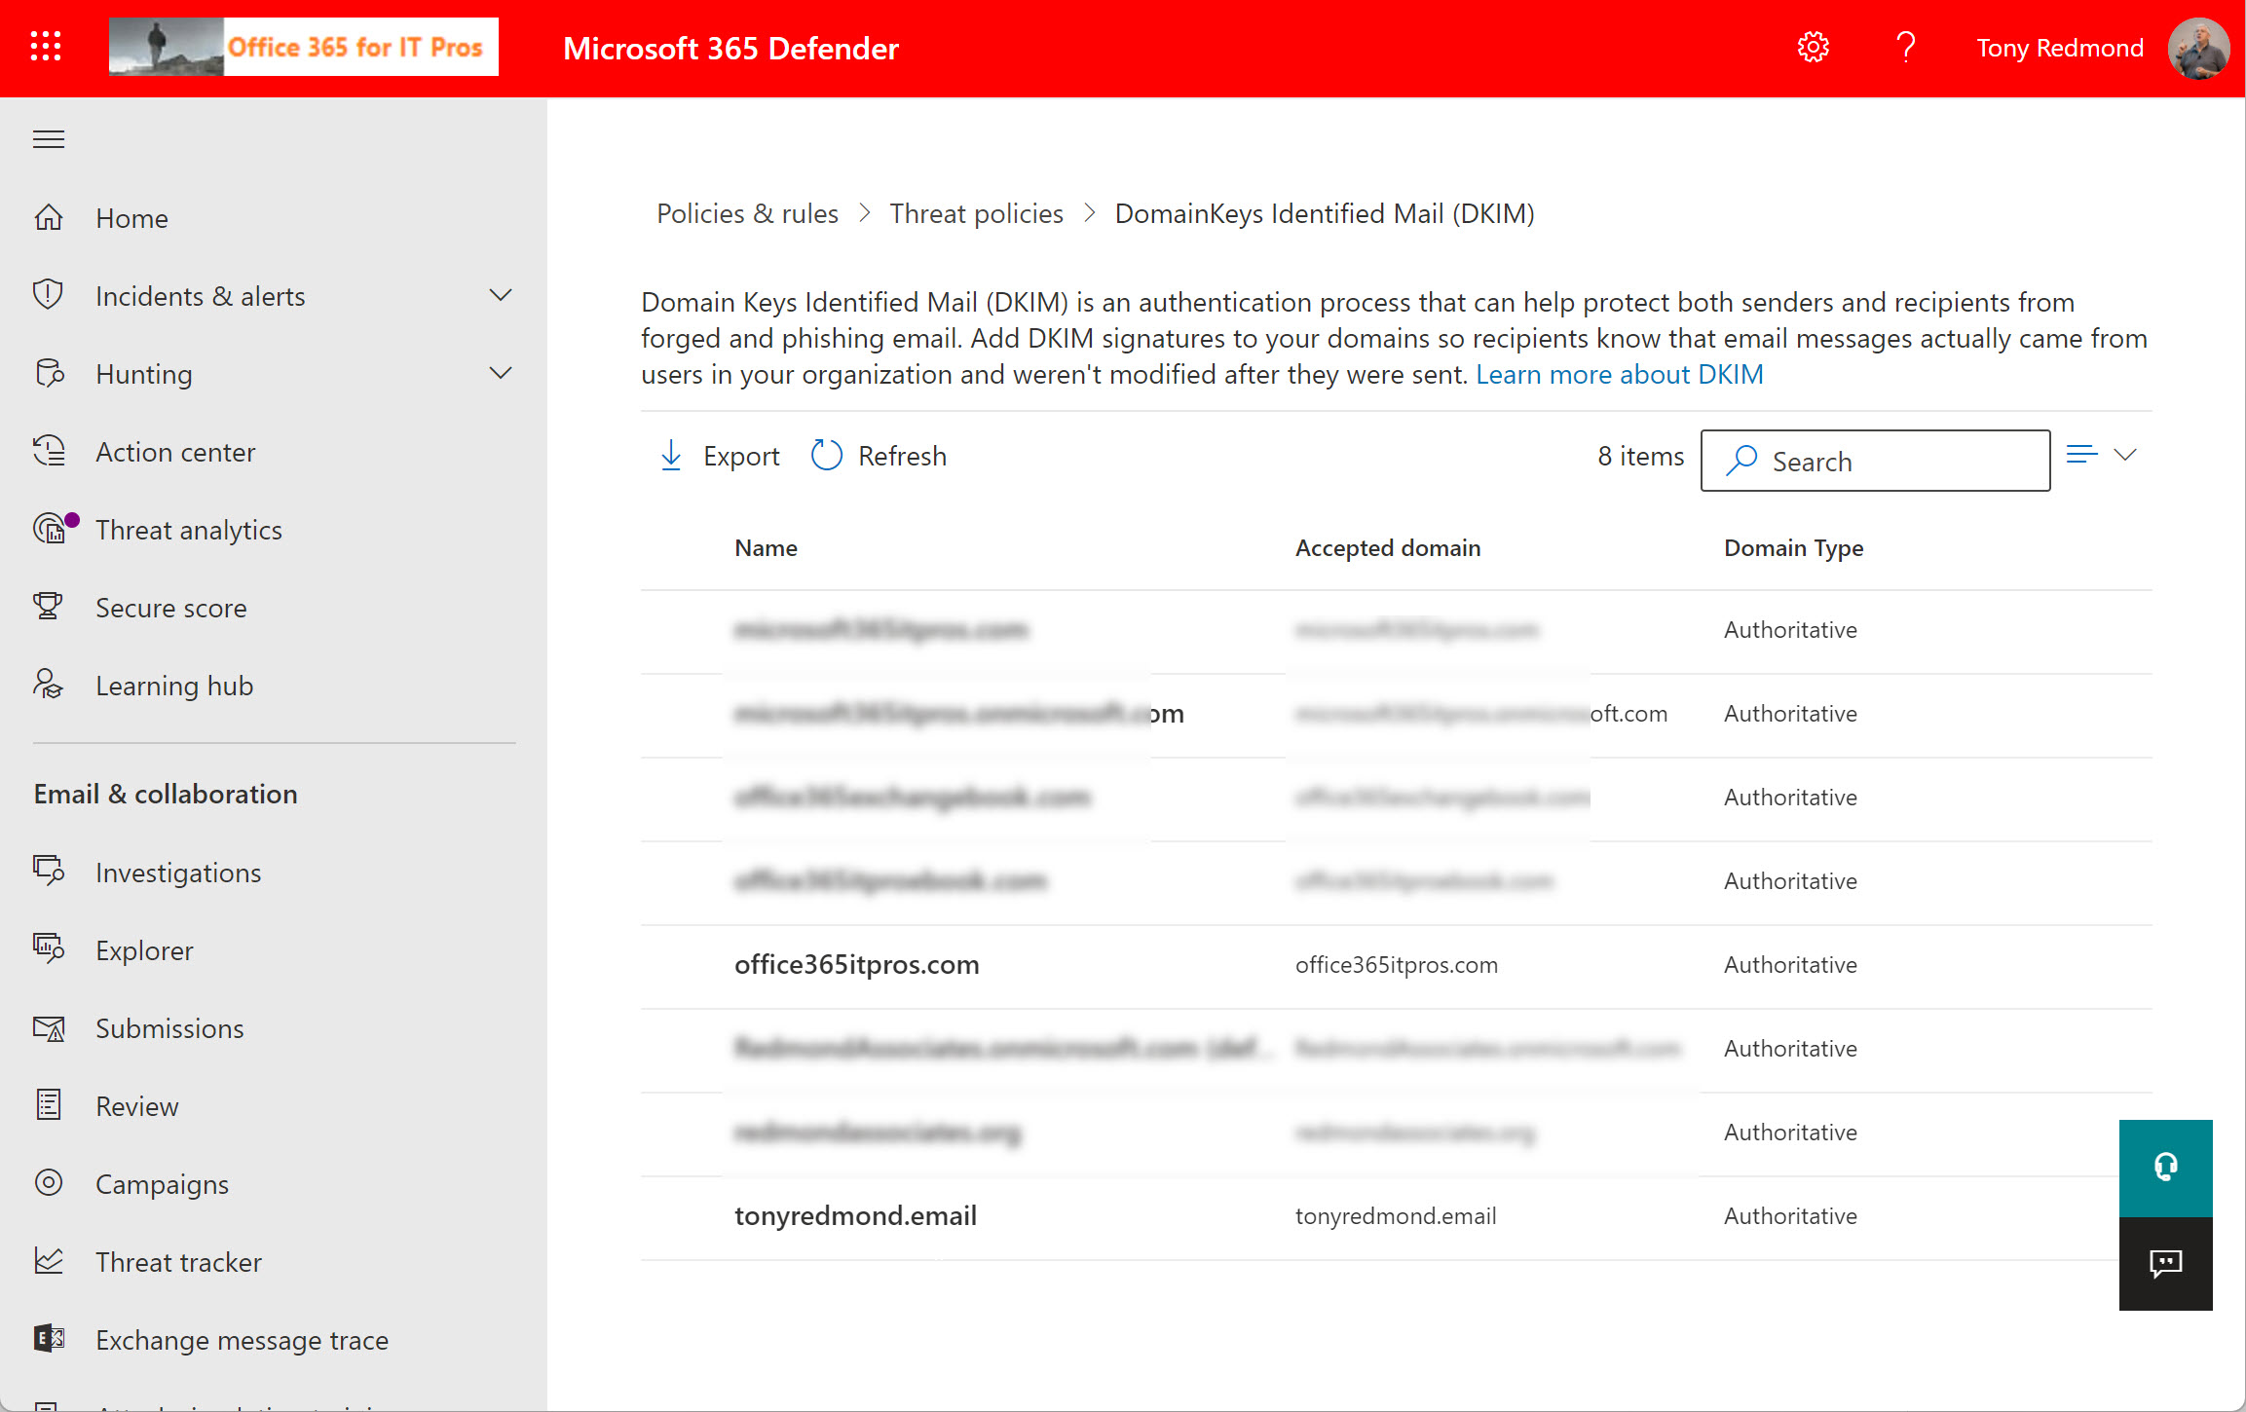
Task: Open the settings gear icon
Action: pos(1813,47)
